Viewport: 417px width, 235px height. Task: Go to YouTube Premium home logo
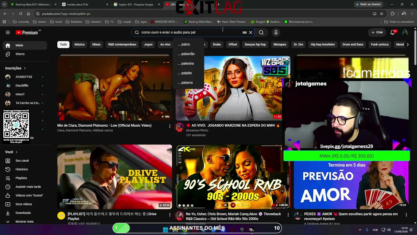[27, 32]
